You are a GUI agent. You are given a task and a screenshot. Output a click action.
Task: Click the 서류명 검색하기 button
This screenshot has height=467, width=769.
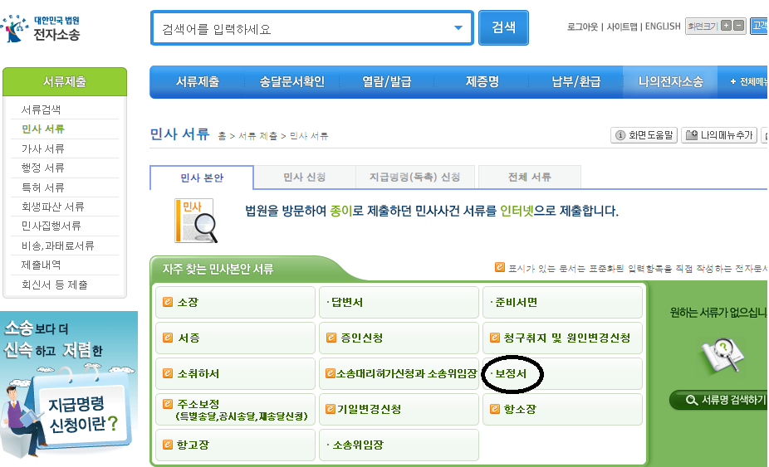pyautogui.click(x=720, y=400)
